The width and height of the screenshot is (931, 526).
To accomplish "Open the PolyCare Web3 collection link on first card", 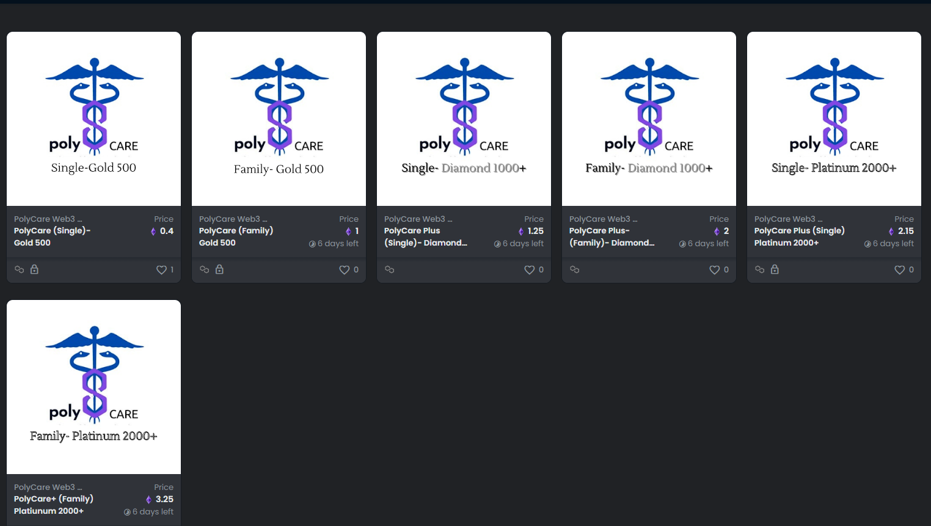I will click(x=48, y=219).
